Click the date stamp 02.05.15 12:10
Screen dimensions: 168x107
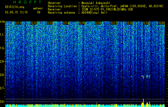16,12
